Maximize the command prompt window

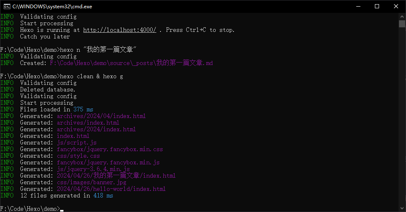tap(377, 6)
